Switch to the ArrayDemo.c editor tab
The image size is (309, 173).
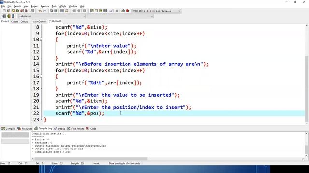[40, 21]
